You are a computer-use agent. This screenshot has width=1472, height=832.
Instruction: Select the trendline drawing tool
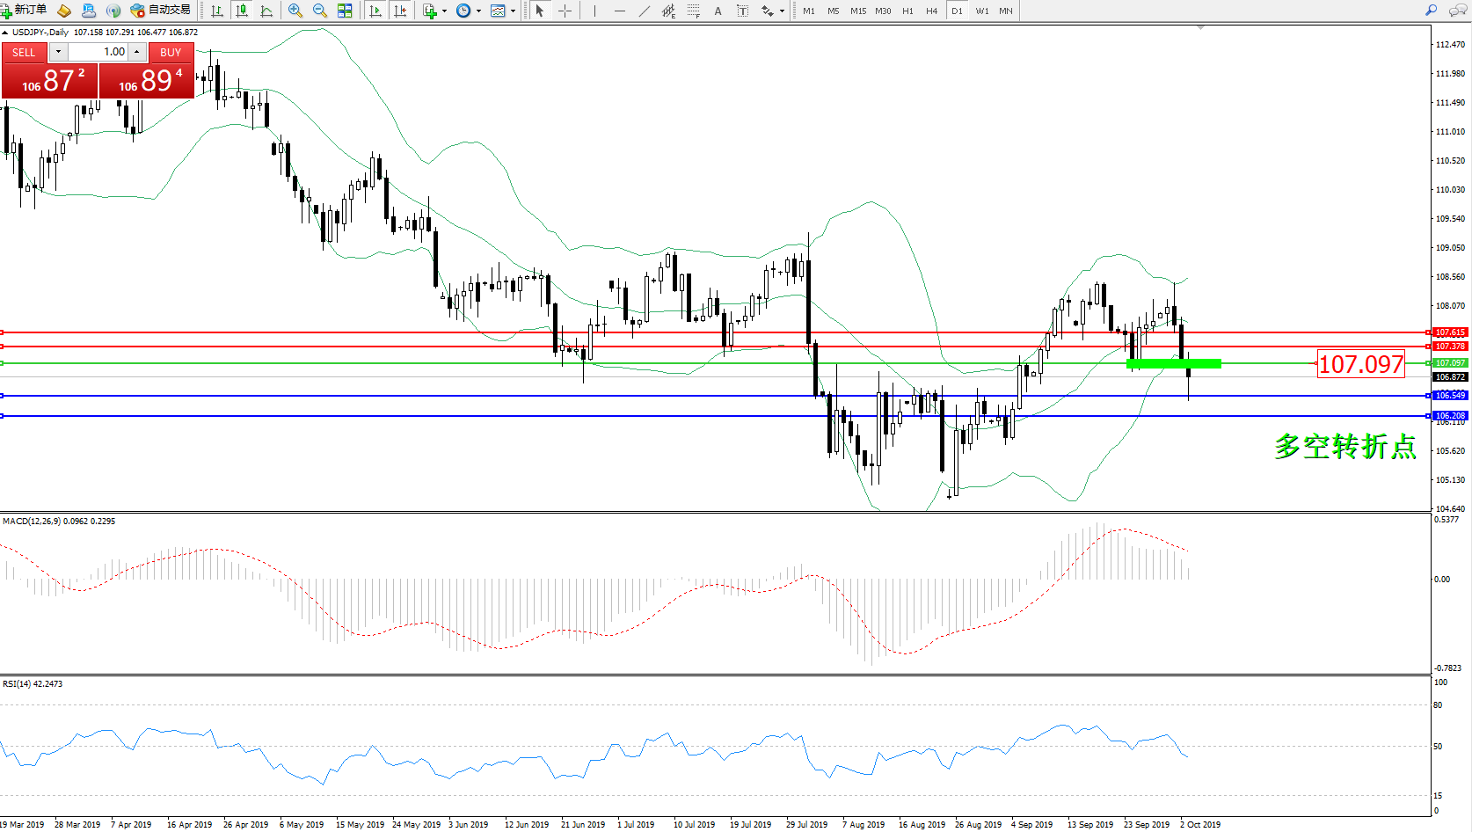[x=645, y=11]
